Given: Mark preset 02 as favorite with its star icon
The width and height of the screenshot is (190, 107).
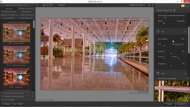Looking at the screenshot, I should pos(7,65).
